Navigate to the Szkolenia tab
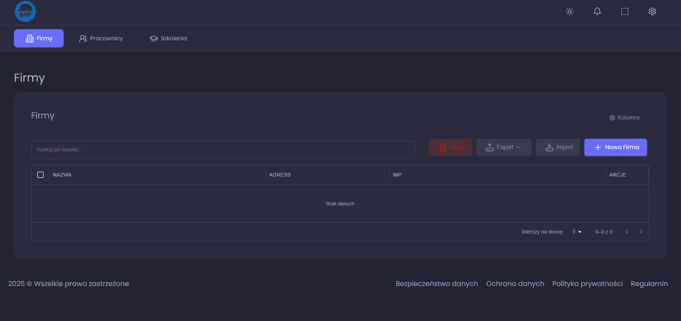The height and width of the screenshot is (321, 681). (168, 39)
